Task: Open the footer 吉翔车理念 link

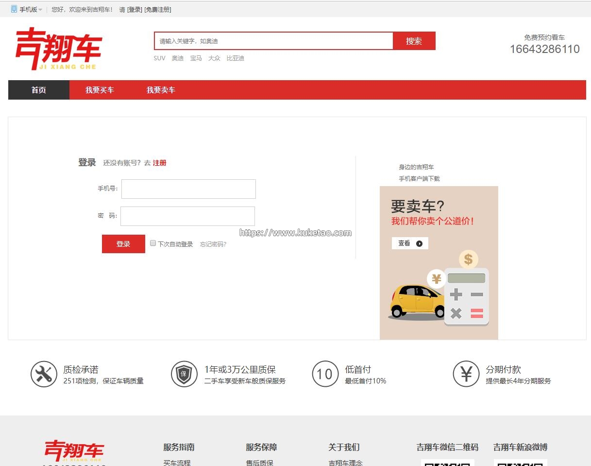Action: pyautogui.click(x=345, y=463)
